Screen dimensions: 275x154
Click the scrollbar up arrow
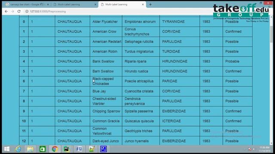271,17
